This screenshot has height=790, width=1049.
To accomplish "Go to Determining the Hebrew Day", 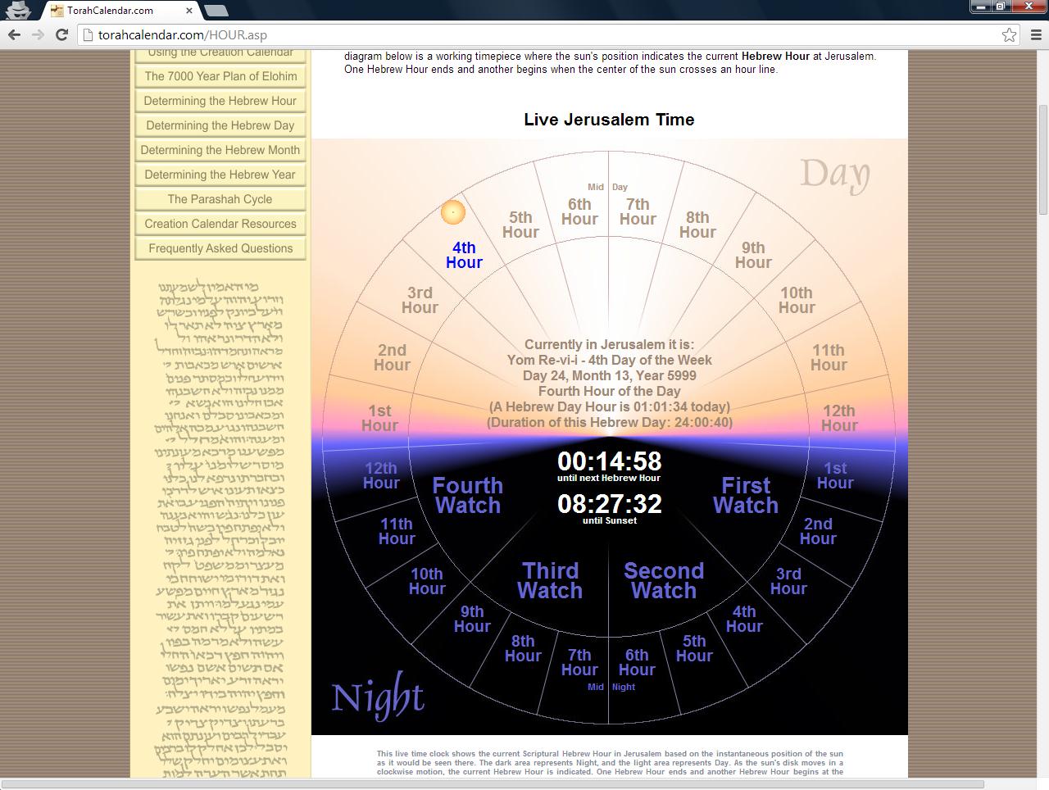I will 220,125.
